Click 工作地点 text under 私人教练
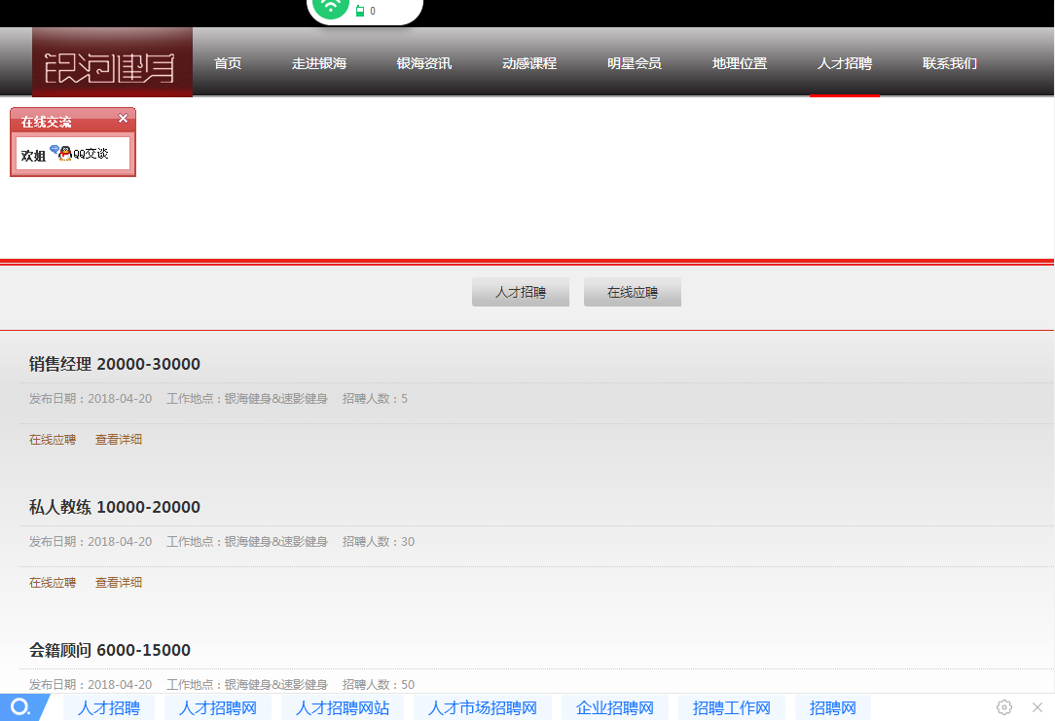The width and height of the screenshot is (1055, 721). click(x=247, y=541)
